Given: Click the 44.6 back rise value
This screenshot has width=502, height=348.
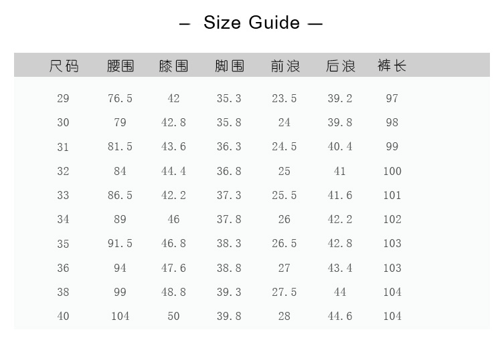Looking at the screenshot, I should (340, 317).
